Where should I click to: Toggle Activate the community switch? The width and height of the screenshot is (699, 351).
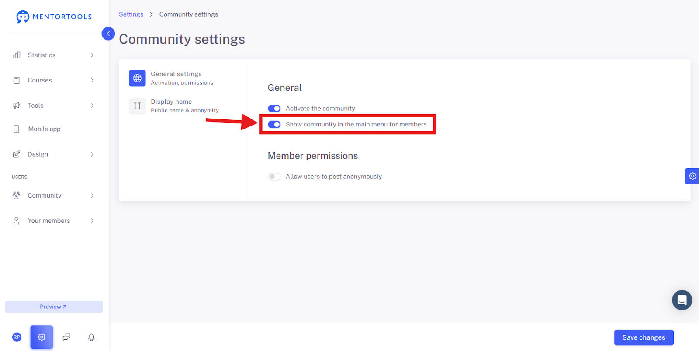click(274, 108)
